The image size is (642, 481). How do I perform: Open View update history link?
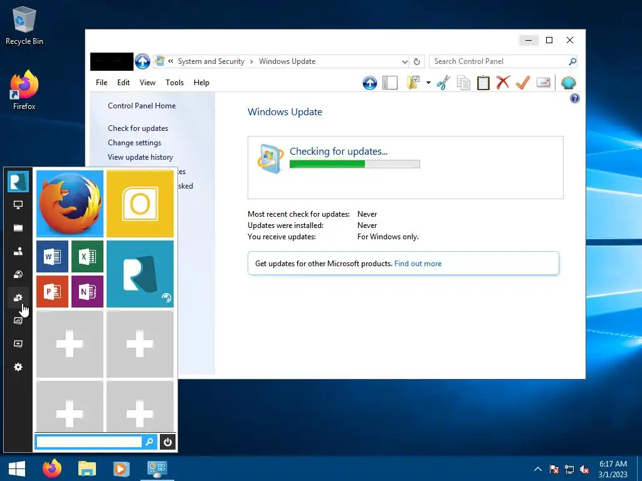click(140, 157)
